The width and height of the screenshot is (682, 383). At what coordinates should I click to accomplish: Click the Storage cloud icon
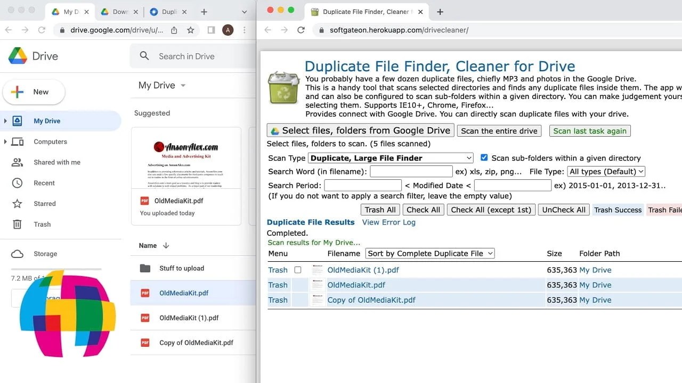pyautogui.click(x=18, y=254)
